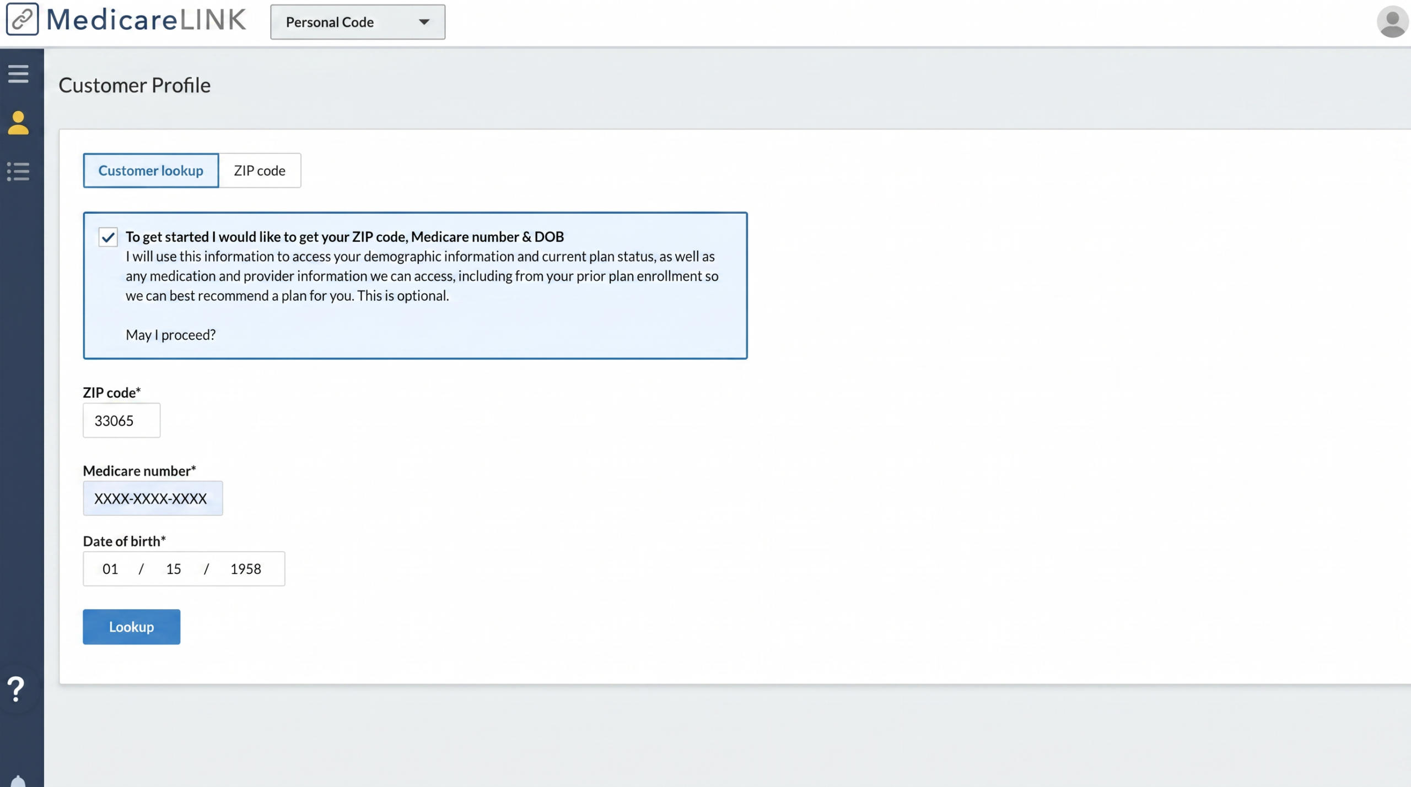Image resolution: width=1411 pixels, height=787 pixels.
Task: Click the 'Date of birth*' label
Action: [x=125, y=541]
